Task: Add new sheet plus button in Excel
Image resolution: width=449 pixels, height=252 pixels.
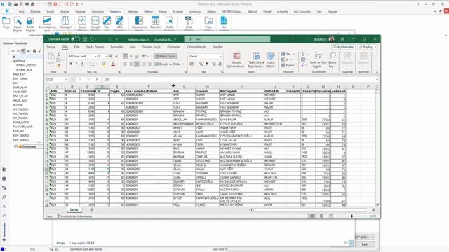Action: coord(92,210)
